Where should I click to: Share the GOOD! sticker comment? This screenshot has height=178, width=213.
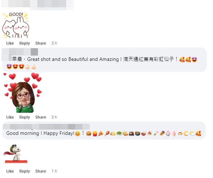41,43
